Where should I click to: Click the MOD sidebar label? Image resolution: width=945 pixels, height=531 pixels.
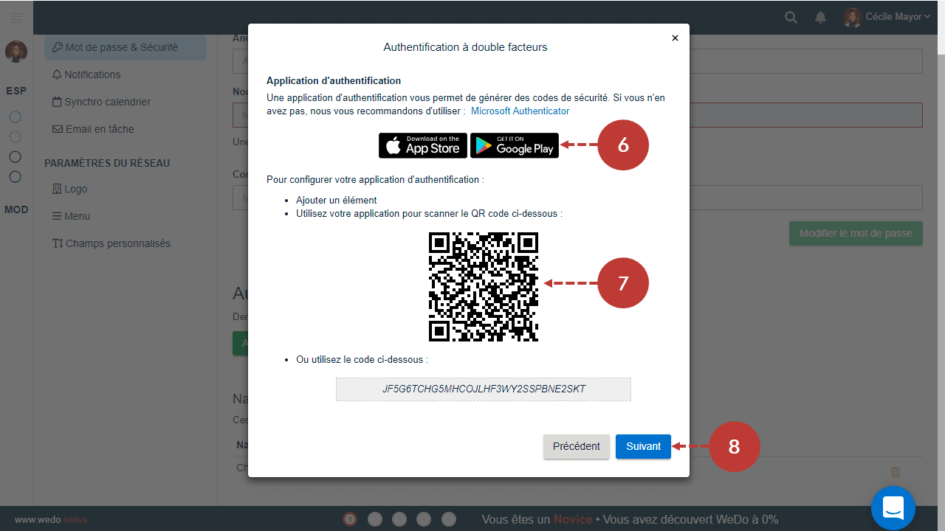[x=16, y=209]
